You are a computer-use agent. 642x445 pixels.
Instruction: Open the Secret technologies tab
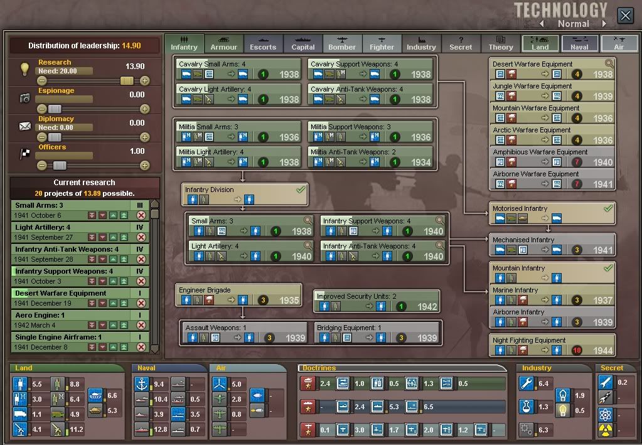pos(461,43)
